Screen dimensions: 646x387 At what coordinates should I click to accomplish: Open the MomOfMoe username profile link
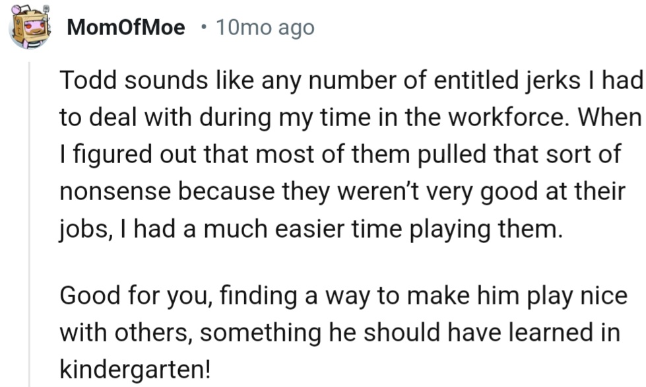coord(126,28)
